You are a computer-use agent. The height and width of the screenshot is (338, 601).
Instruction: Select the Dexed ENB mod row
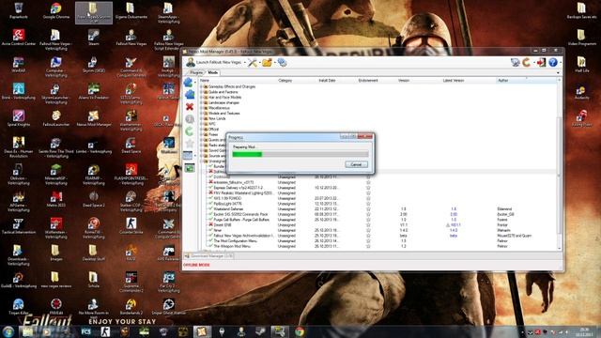pos(379,225)
